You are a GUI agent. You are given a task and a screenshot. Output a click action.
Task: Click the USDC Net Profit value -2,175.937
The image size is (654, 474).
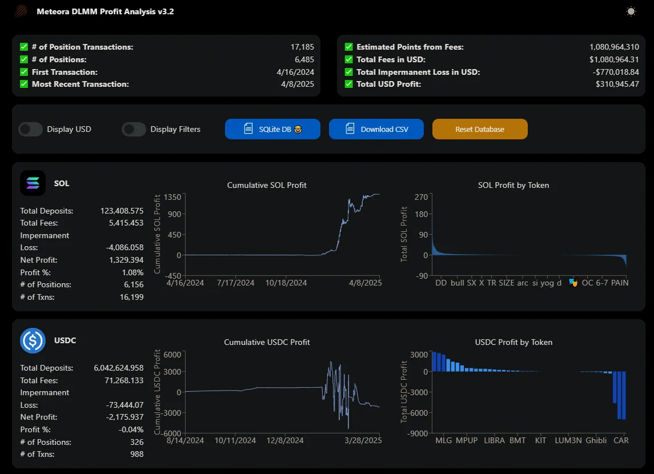click(x=125, y=417)
